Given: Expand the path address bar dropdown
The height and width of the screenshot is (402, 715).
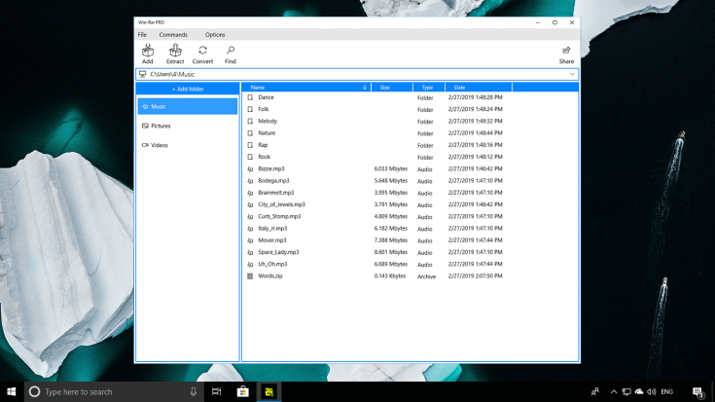Looking at the screenshot, I should (572, 74).
